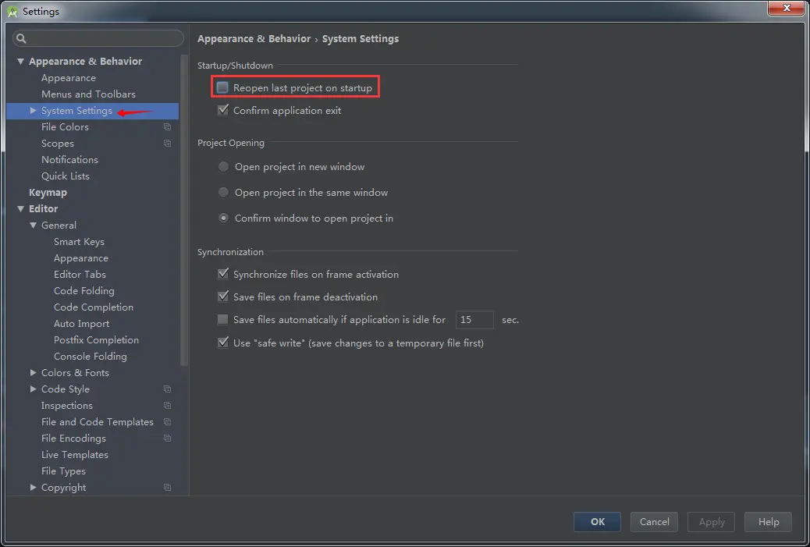
Task: Click OK to confirm settings
Action: pos(597,522)
